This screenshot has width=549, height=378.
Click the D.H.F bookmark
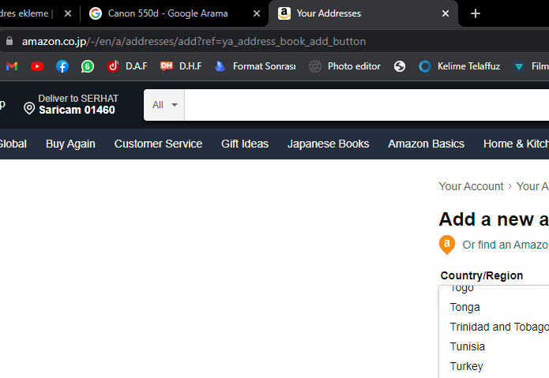pos(181,66)
